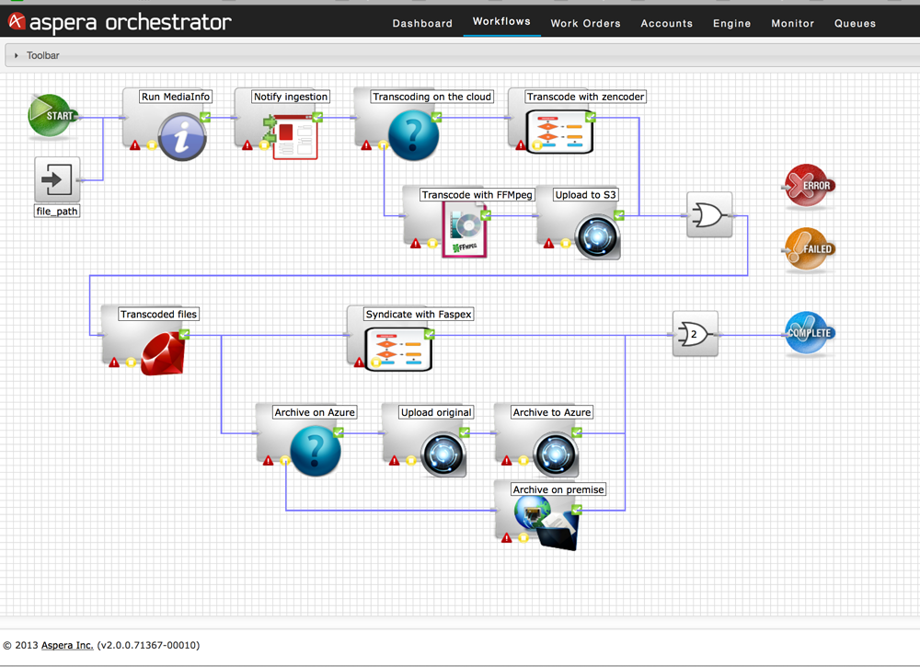Click the green START node icon
This screenshot has height=667, width=920.
52,116
